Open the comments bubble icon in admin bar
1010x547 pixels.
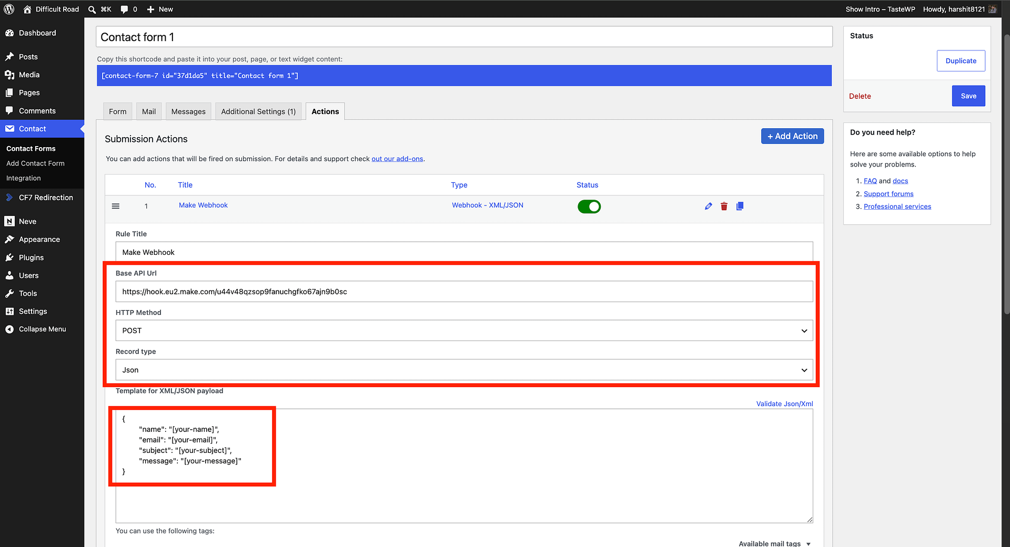click(x=124, y=9)
